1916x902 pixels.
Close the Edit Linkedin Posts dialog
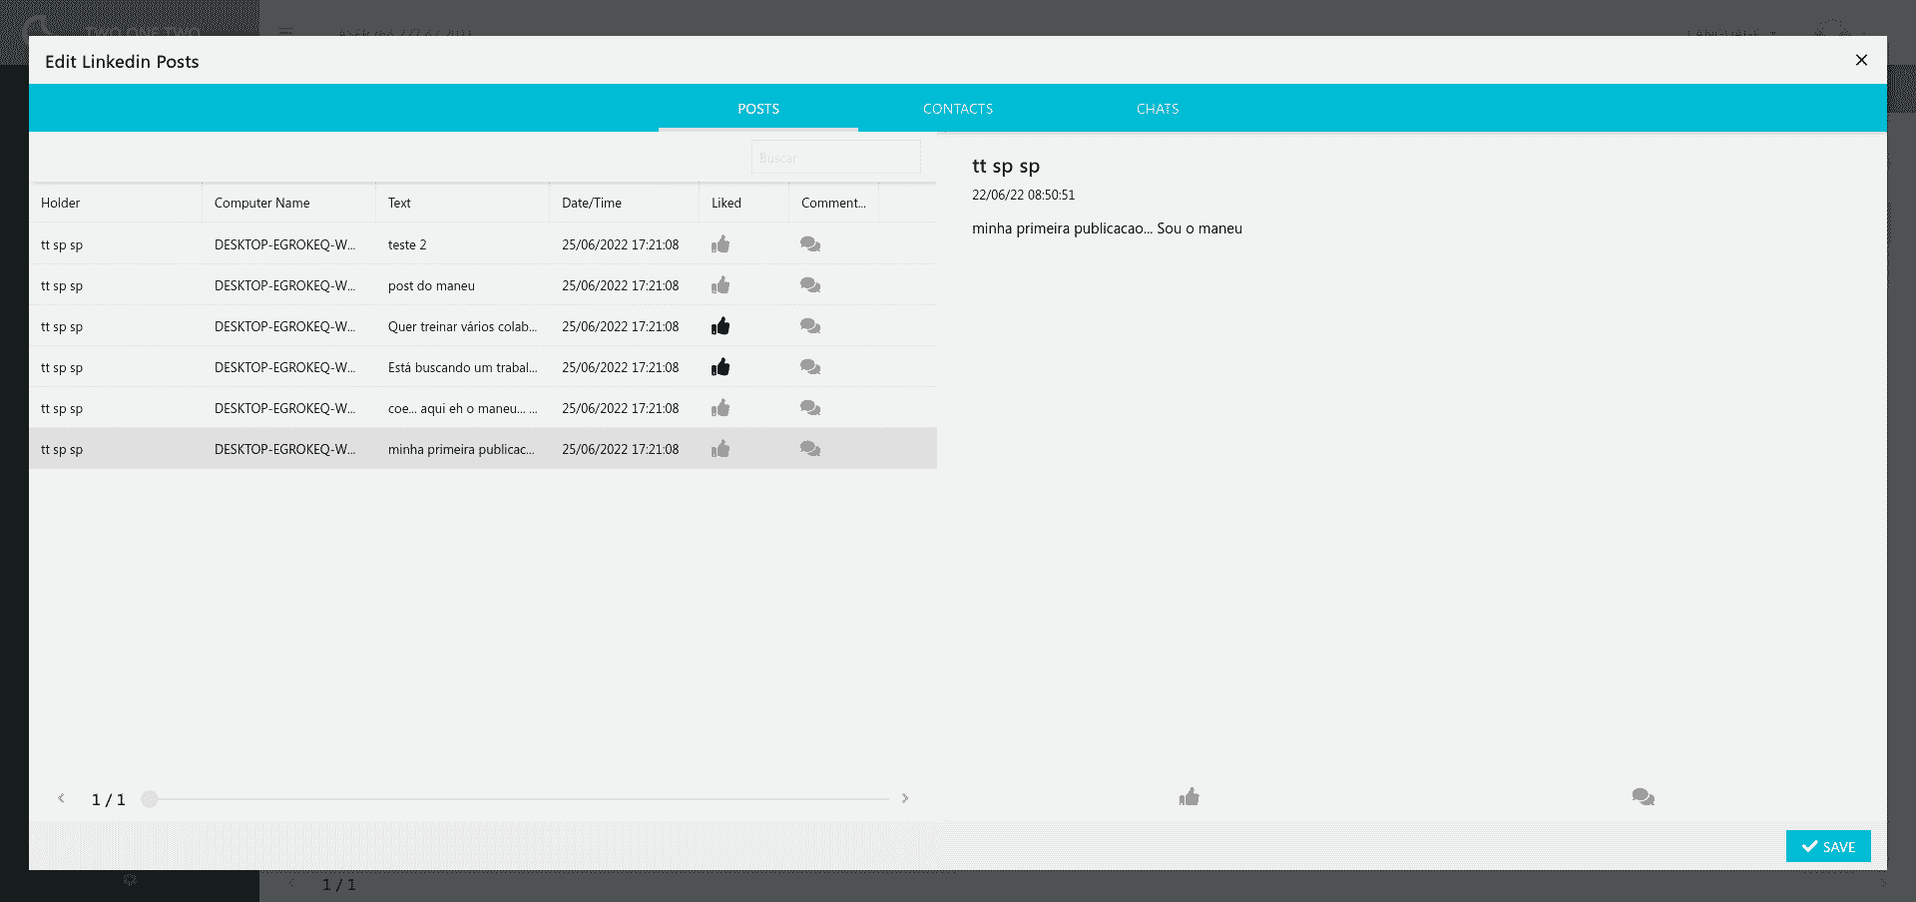[x=1861, y=60]
